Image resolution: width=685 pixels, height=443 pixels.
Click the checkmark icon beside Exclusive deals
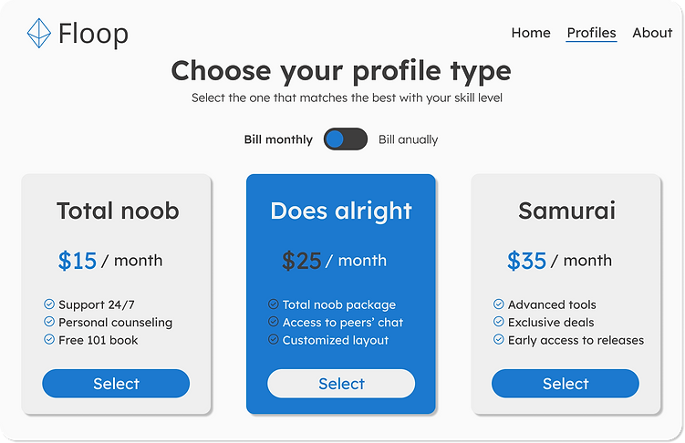(499, 322)
